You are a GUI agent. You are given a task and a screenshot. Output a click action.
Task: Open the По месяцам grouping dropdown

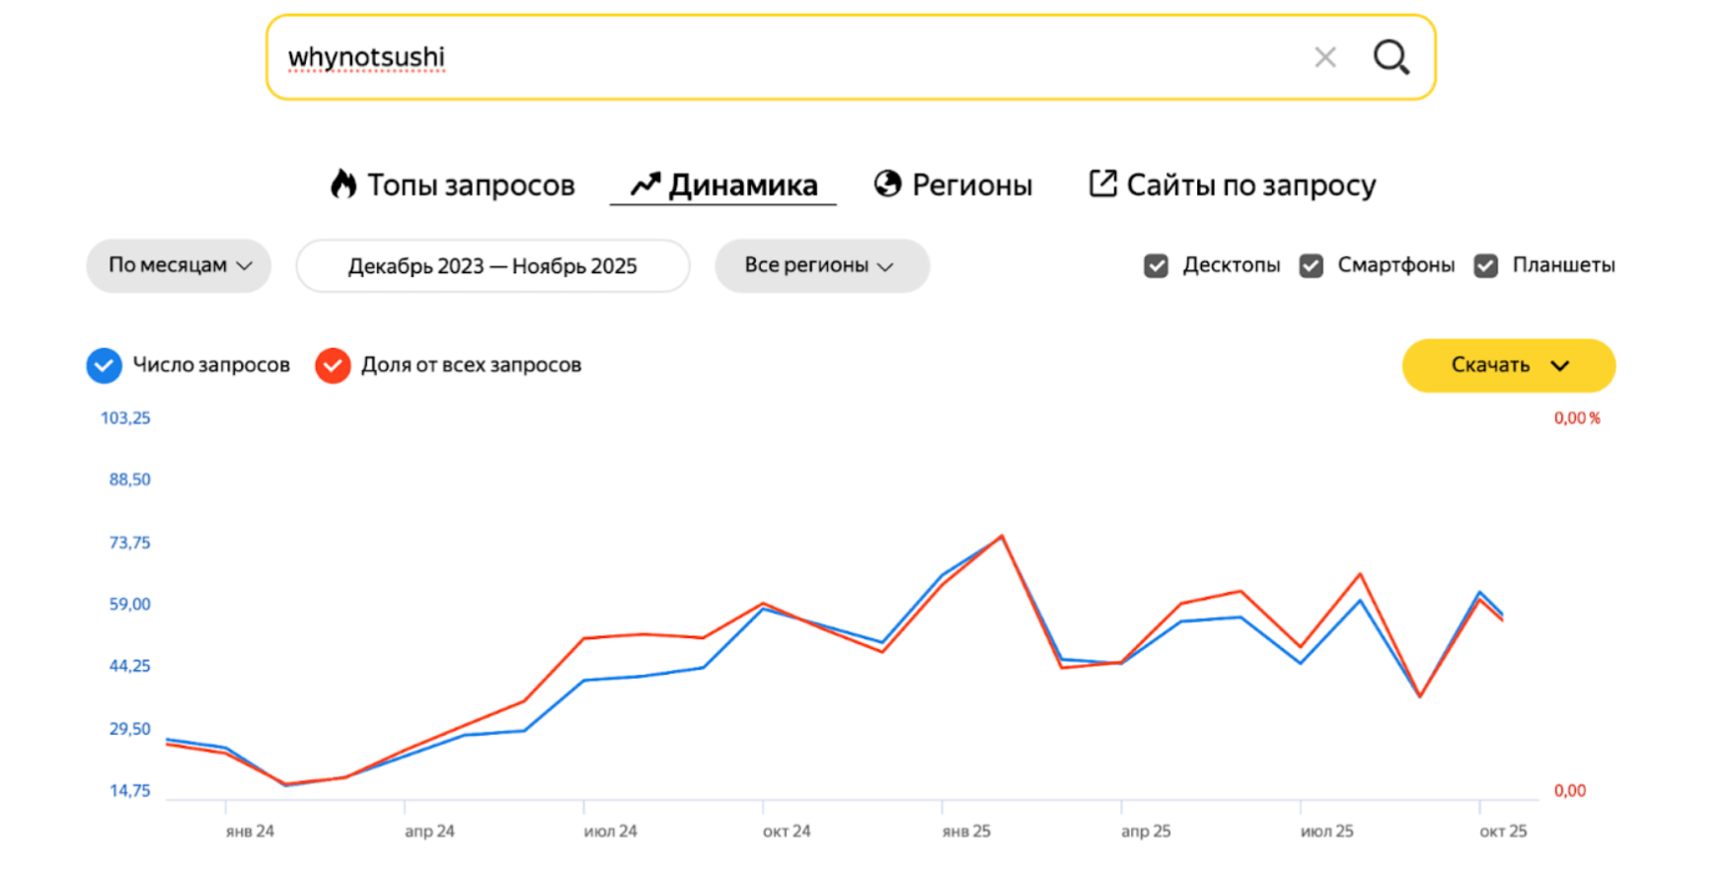(x=179, y=265)
